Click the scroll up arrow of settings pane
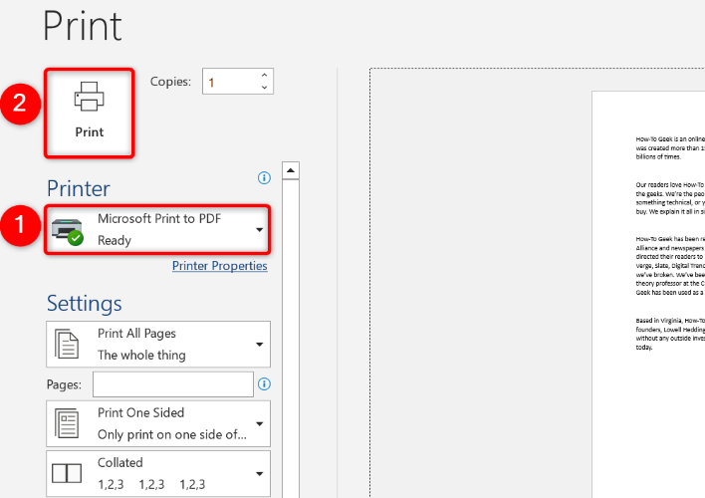Image resolution: width=705 pixels, height=498 pixels. [291, 170]
